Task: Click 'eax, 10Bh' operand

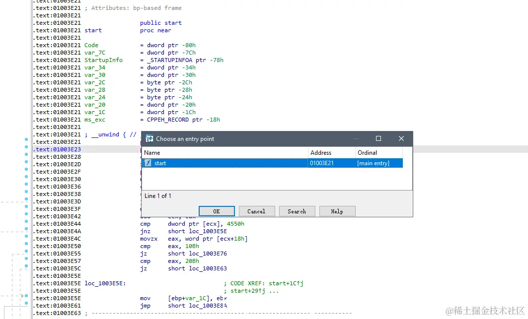Action: (x=183, y=246)
